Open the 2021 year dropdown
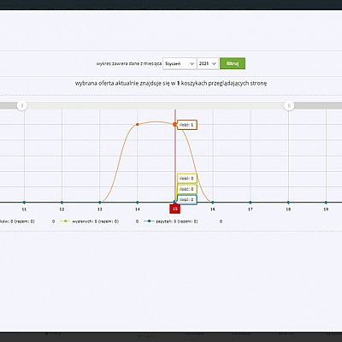The width and height of the screenshot is (342, 342). click(x=208, y=63)
